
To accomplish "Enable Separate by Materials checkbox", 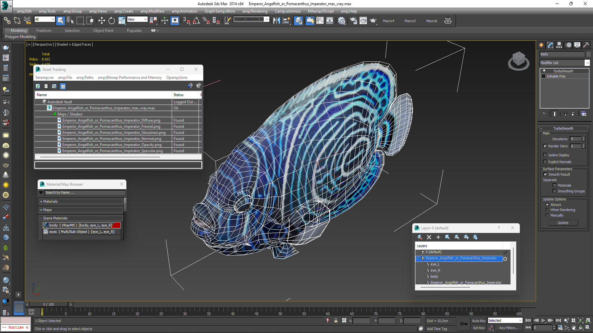I will [554, 185].
